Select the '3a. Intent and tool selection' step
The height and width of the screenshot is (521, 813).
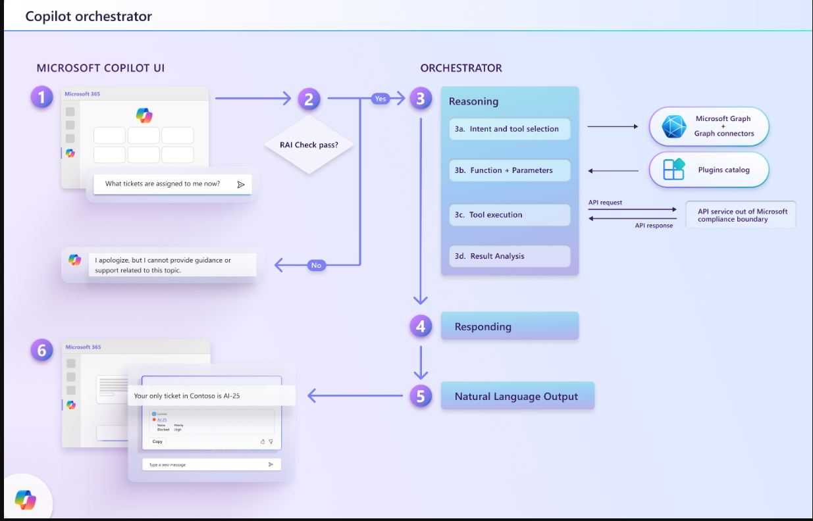click(510, 129)
